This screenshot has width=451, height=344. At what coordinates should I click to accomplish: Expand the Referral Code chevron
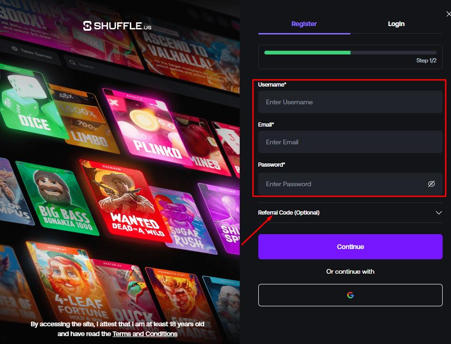click(438, 213)
